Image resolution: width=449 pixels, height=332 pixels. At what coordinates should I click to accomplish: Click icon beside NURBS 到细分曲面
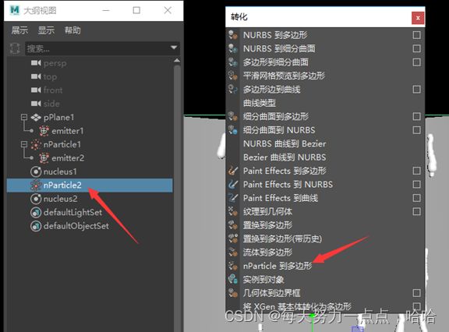coord(233,48)
